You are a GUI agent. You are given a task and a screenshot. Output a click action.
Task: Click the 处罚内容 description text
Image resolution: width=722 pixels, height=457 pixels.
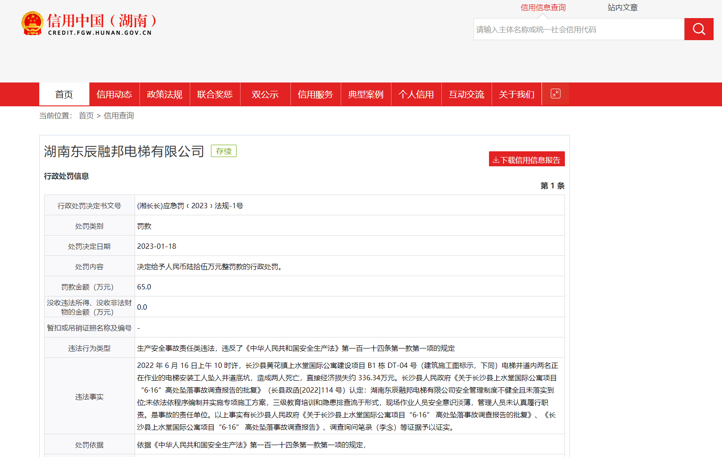tap(211, 266)
